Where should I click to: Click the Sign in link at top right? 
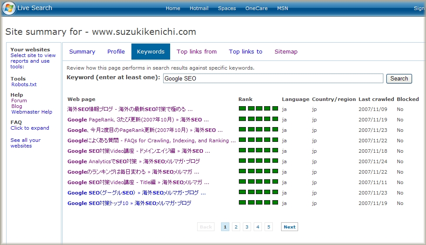click(419, 8)
